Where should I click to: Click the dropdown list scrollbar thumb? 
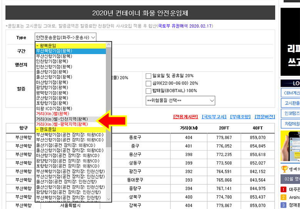tap(108, 97)
